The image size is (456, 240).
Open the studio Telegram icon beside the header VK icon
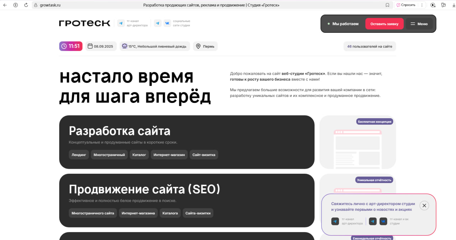pos(157,23)
